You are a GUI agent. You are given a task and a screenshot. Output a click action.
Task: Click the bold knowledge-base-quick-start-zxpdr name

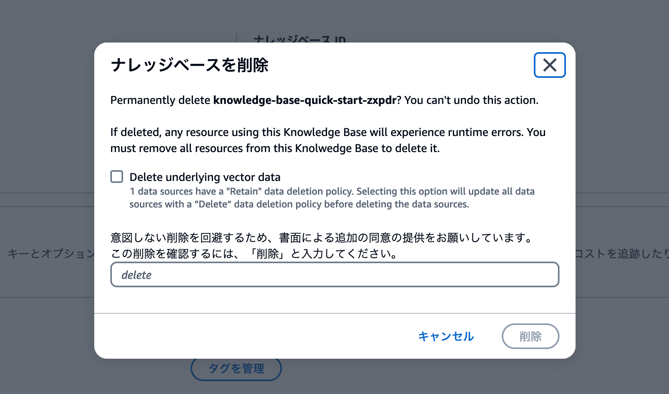304,100
